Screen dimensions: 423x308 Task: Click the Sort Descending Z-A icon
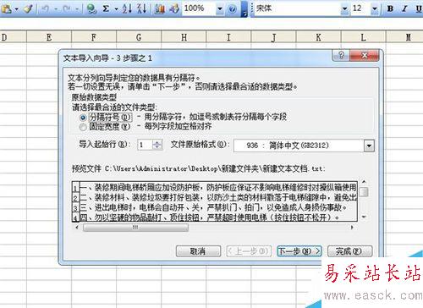point(142,8)
